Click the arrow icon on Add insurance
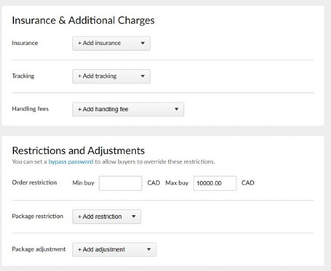This screenshot has height=271, width=331. tap(143, 43)
